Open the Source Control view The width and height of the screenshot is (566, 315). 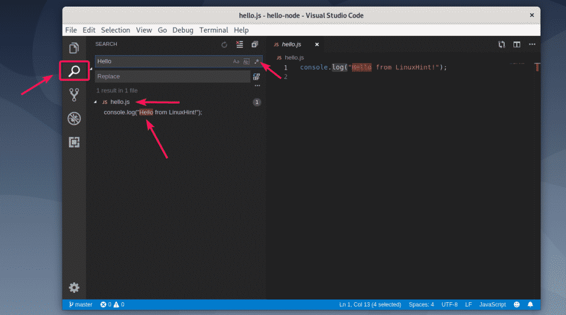pyautogui.click(x=74, y=95)
